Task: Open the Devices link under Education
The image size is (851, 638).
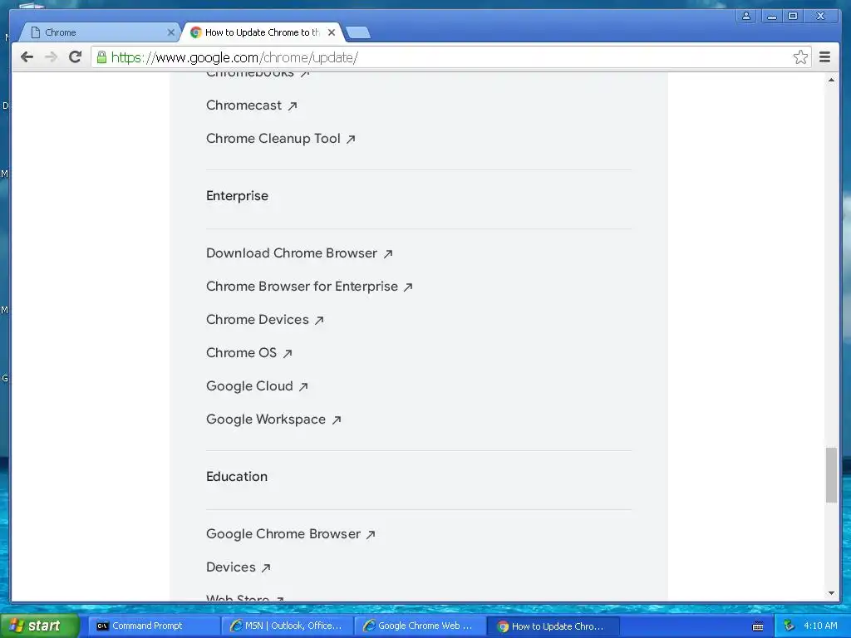Action: coord(239,567)
